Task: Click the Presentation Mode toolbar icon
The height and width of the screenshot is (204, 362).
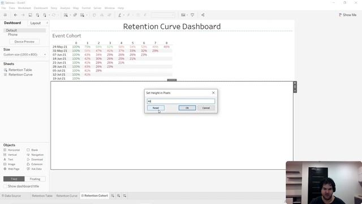Action: coord(192,15)
